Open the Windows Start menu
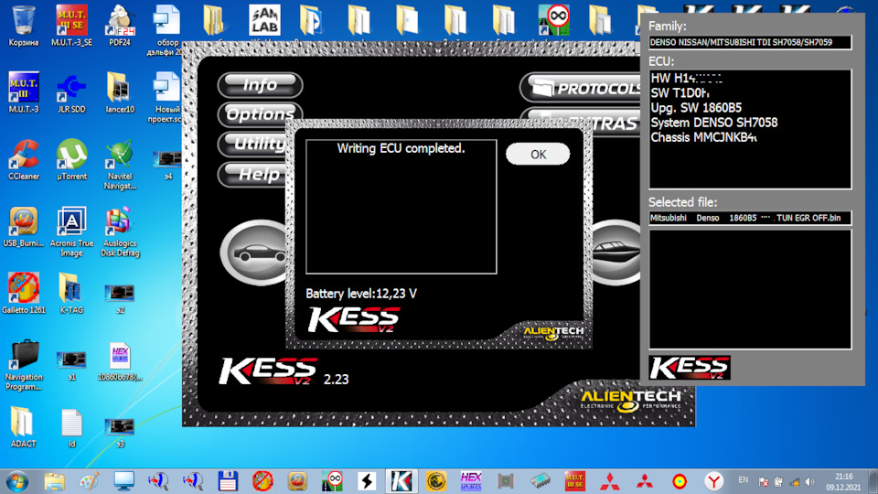878x494 pixels. click(16, 480)
